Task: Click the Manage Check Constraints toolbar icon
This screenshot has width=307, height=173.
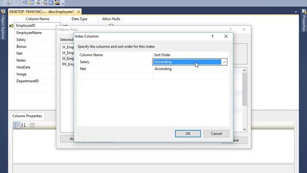Action: pos(51,2)
